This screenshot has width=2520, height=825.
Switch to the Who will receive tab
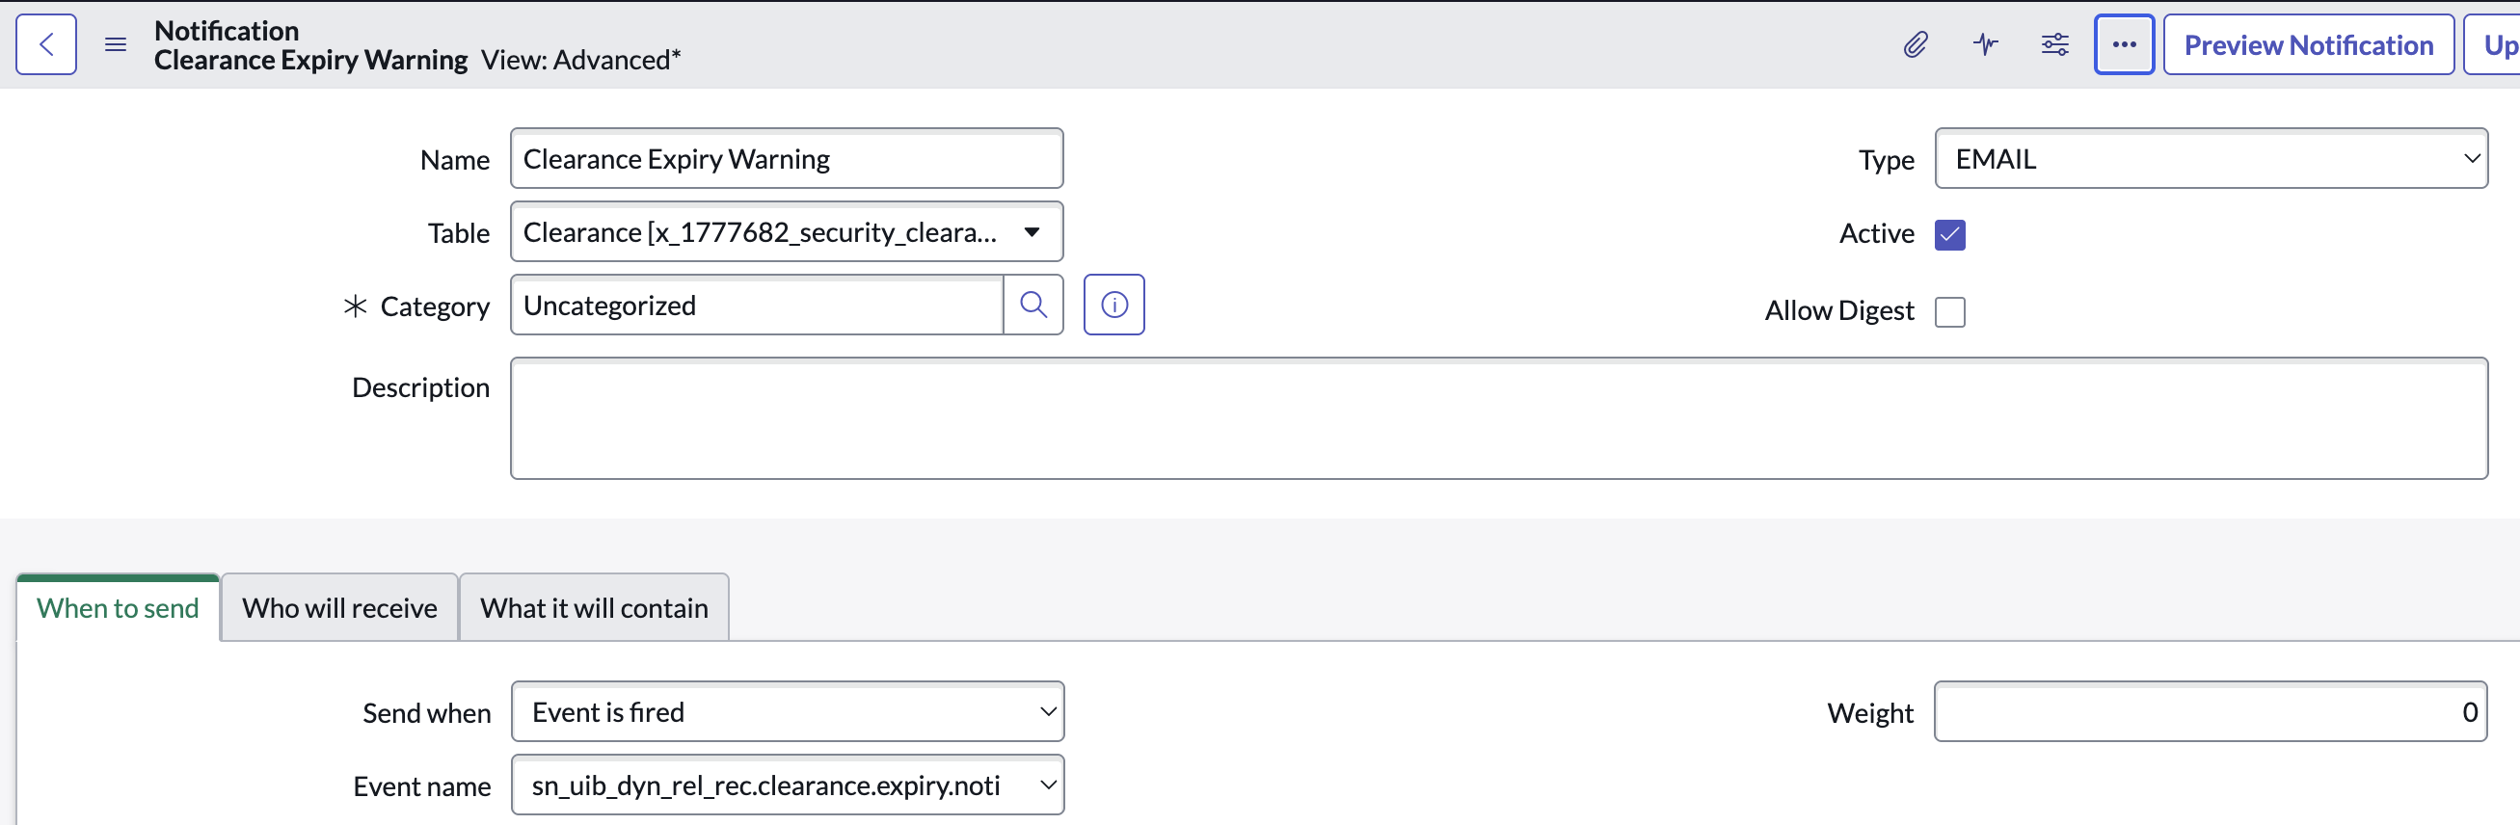pyautogui.click(x=339, y=608)
